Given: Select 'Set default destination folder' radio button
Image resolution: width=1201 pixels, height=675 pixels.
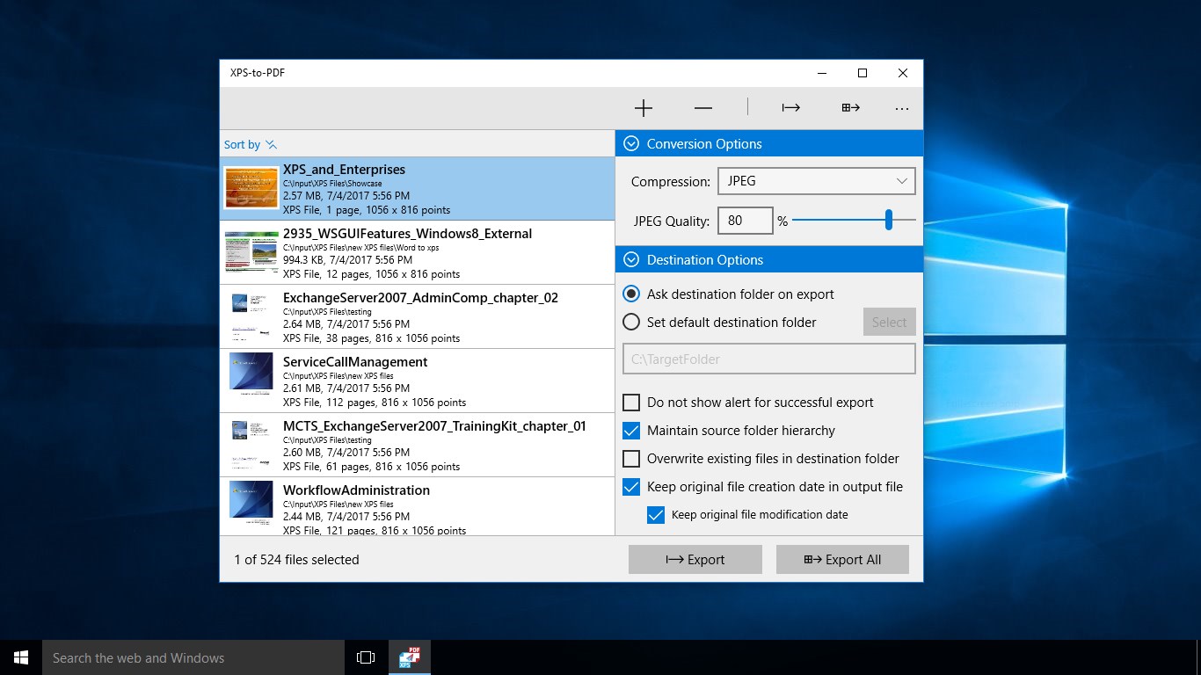Looking at the screenshot, I should point(631,322).
